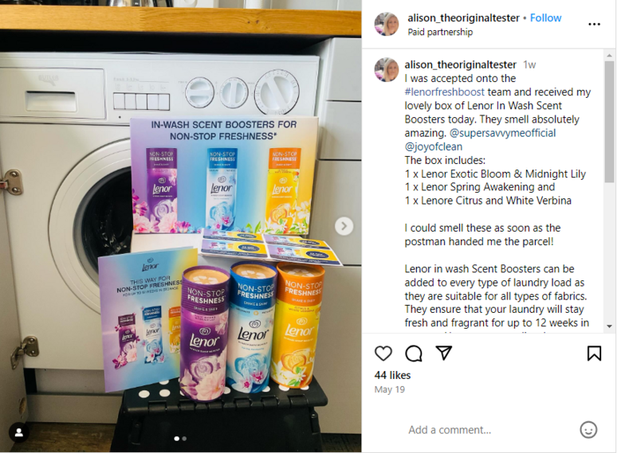Save the post with the bookmark icon
617x453 pixels.
pyautogui.click(x=594, y=353)
